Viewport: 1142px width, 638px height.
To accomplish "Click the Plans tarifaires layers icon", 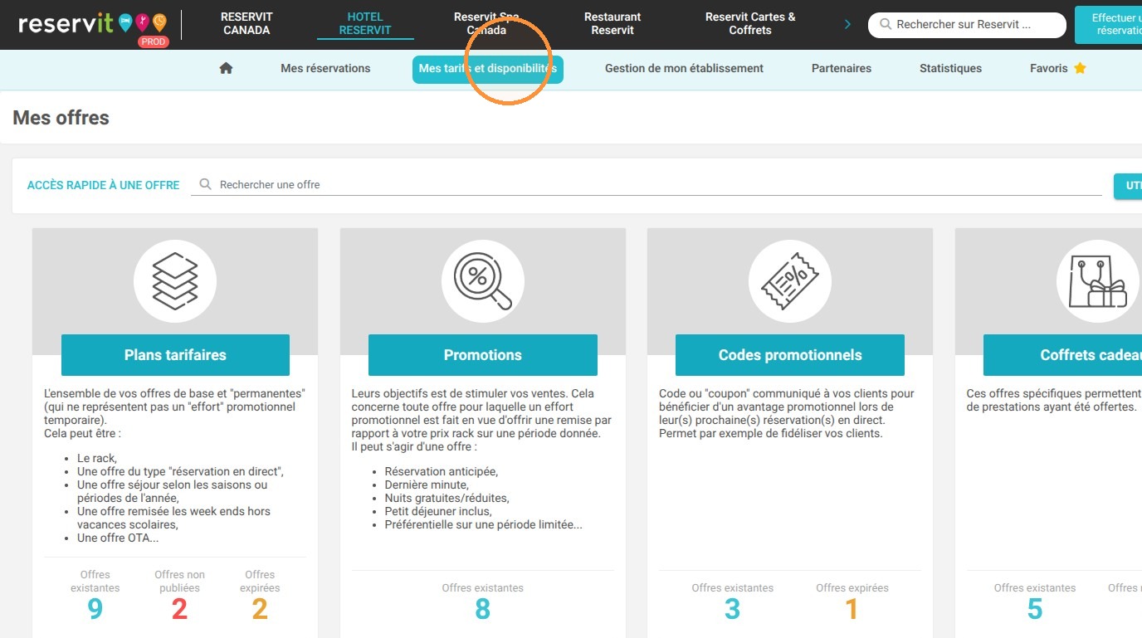I will coord(175,281).
